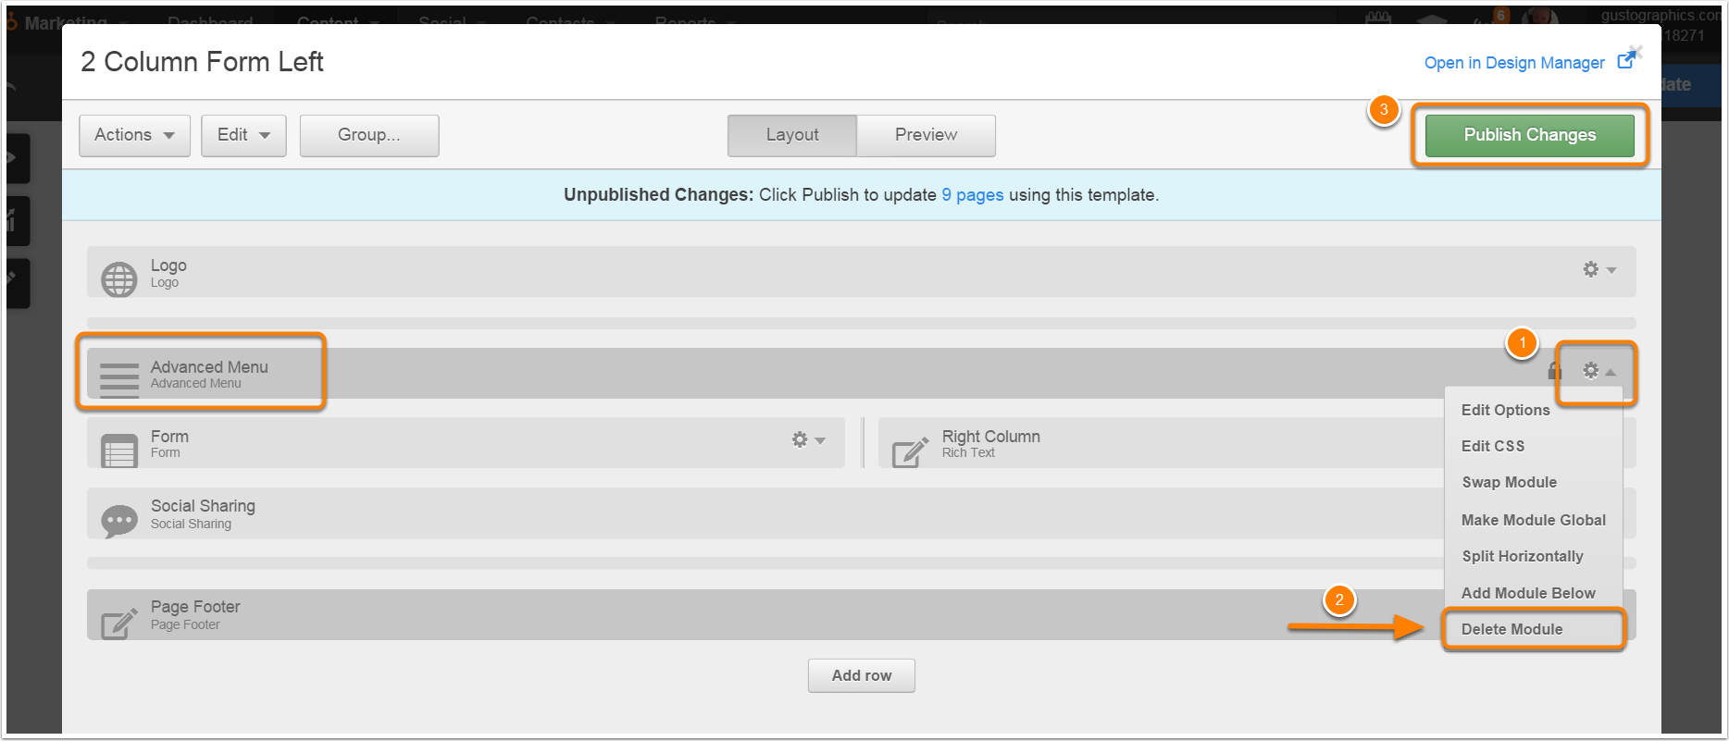Click Publish Changes button

pos(1529,135)
